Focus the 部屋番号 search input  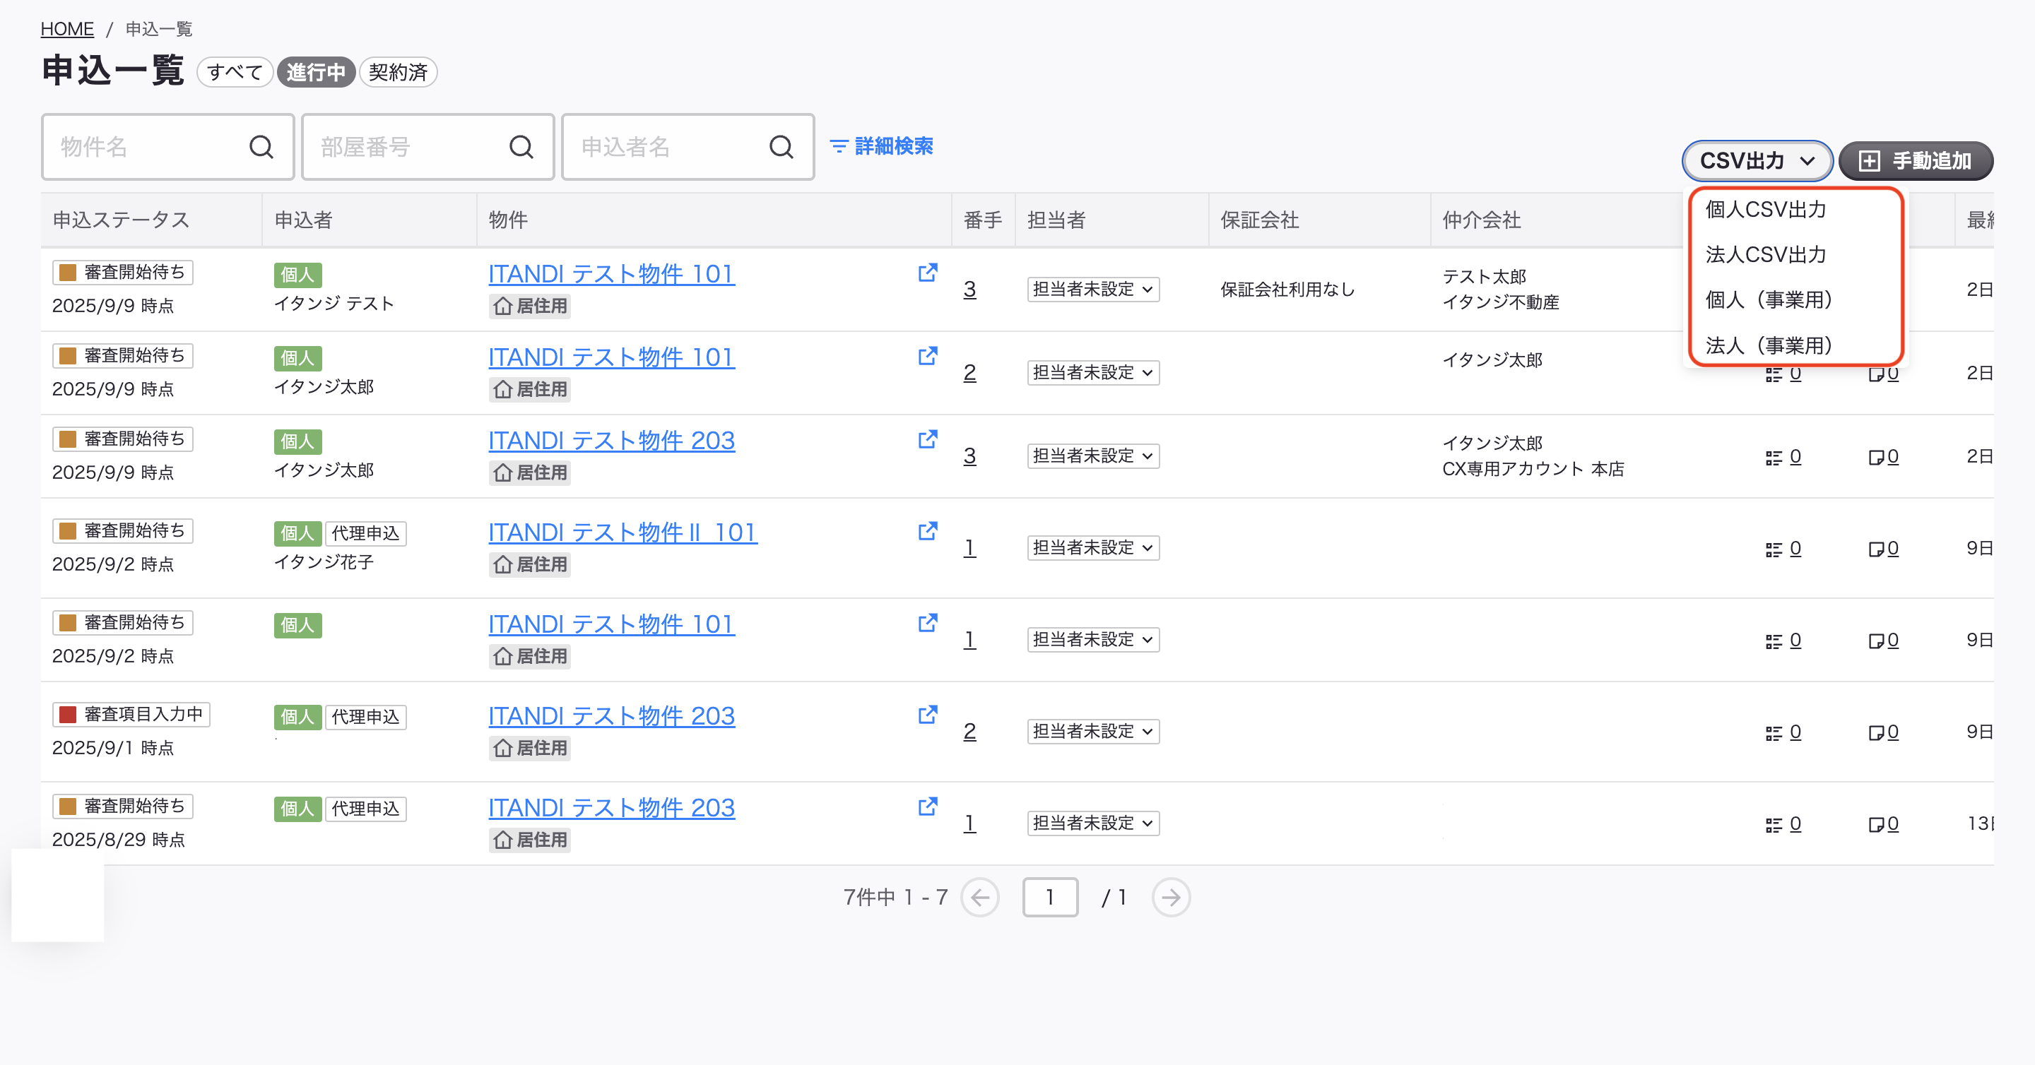427,147
